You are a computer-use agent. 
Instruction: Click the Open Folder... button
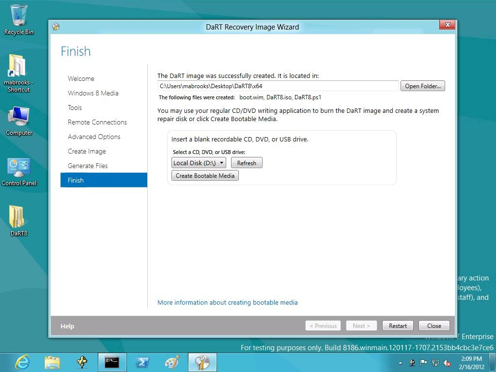pyautogui.click(x=422, y=86)
